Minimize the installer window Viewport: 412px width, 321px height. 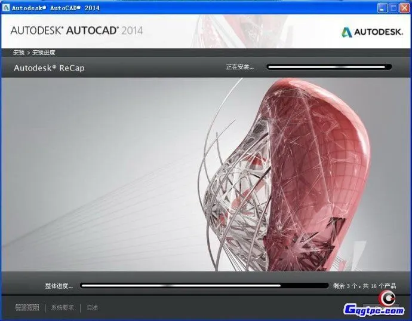pos(382,8)
